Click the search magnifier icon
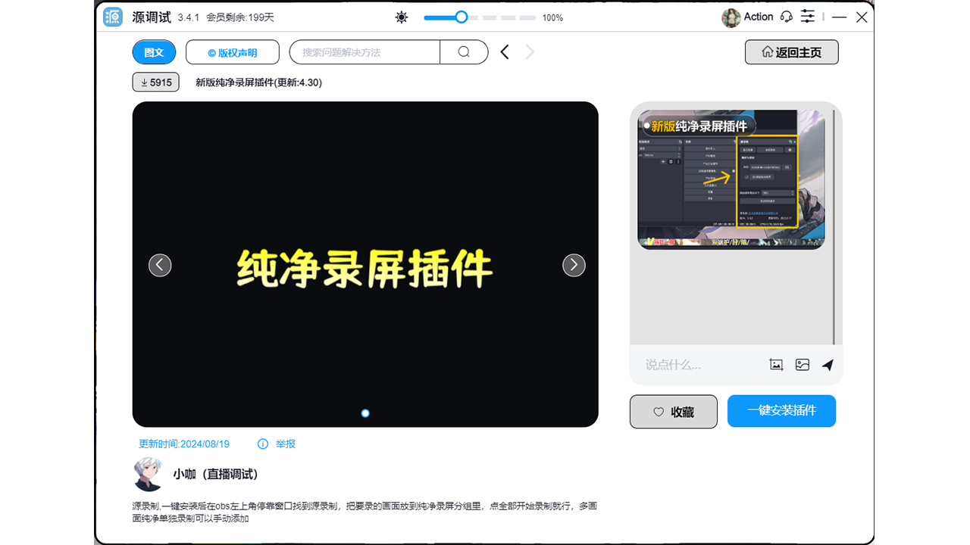This screenshot has height=545, width=970. pyautogui.click(x=463, y=52)
